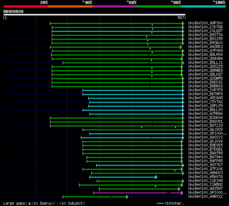
Task: Open the UniRef100_A5C8A5 hit label
Action: tap(205, 98)
